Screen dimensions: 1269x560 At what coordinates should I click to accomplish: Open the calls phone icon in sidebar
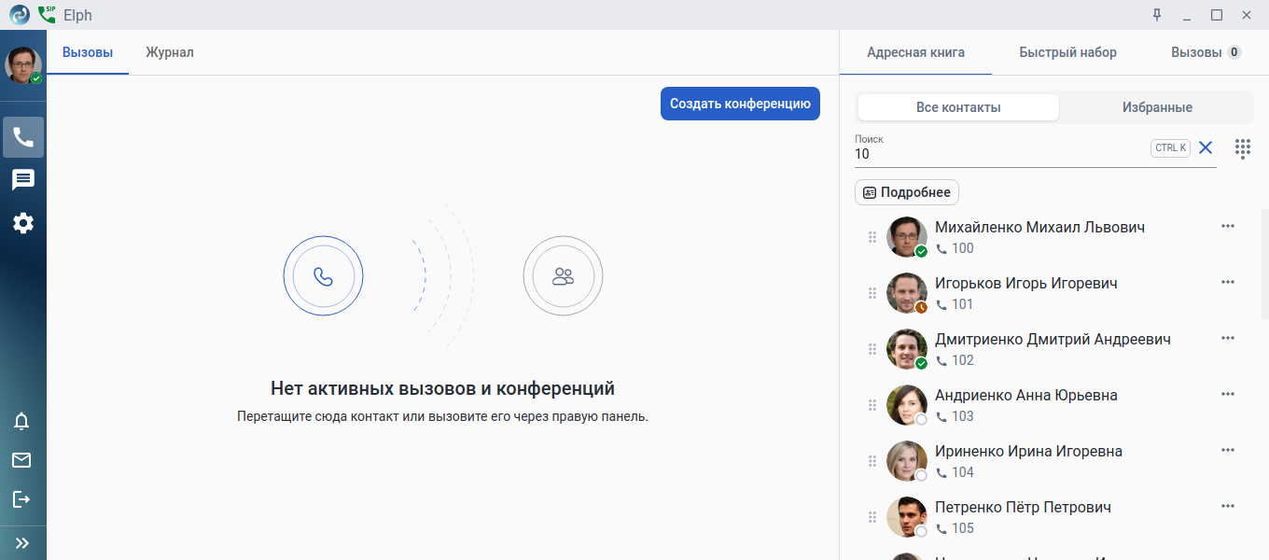(23, 137)
